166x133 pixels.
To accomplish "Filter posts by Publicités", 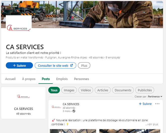I will point(145,90).
